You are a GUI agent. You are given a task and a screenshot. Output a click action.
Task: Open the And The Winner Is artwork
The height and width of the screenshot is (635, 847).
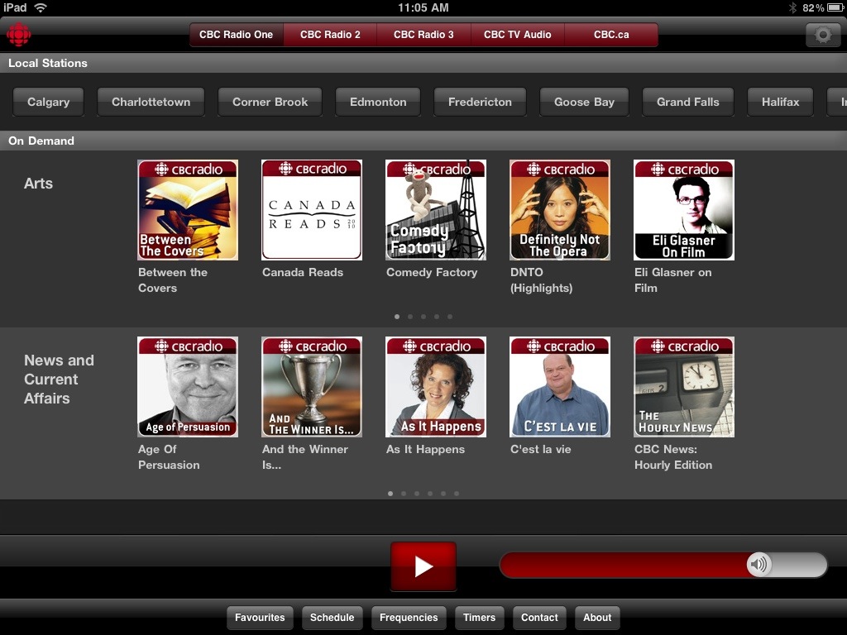[312, 387]
